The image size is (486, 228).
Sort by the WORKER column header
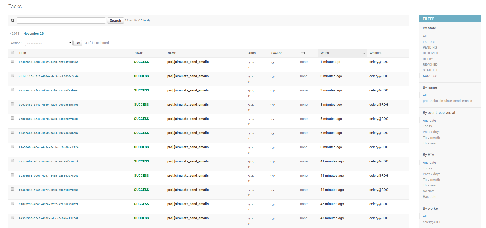(376, 53)
